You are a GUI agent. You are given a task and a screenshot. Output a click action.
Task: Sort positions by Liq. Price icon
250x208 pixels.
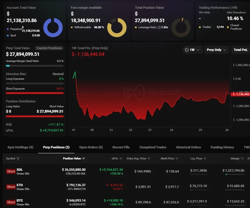pos(205,159)
